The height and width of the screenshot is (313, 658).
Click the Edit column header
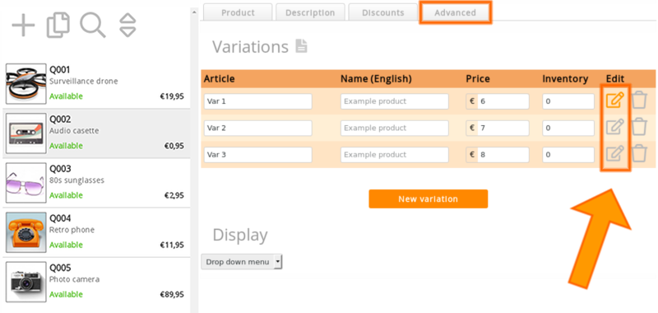pos(615,79)
